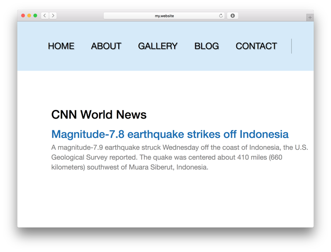This screenshot has width=331, height=252.
Task: Go back with the browser back arrow
Action: pyautogui.click(x=45, y=16)
